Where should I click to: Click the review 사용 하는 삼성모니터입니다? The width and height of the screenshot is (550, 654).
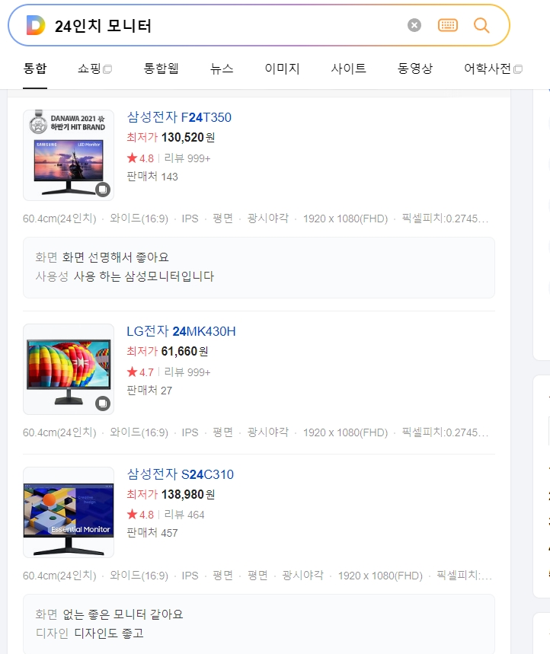pos(144,276)
